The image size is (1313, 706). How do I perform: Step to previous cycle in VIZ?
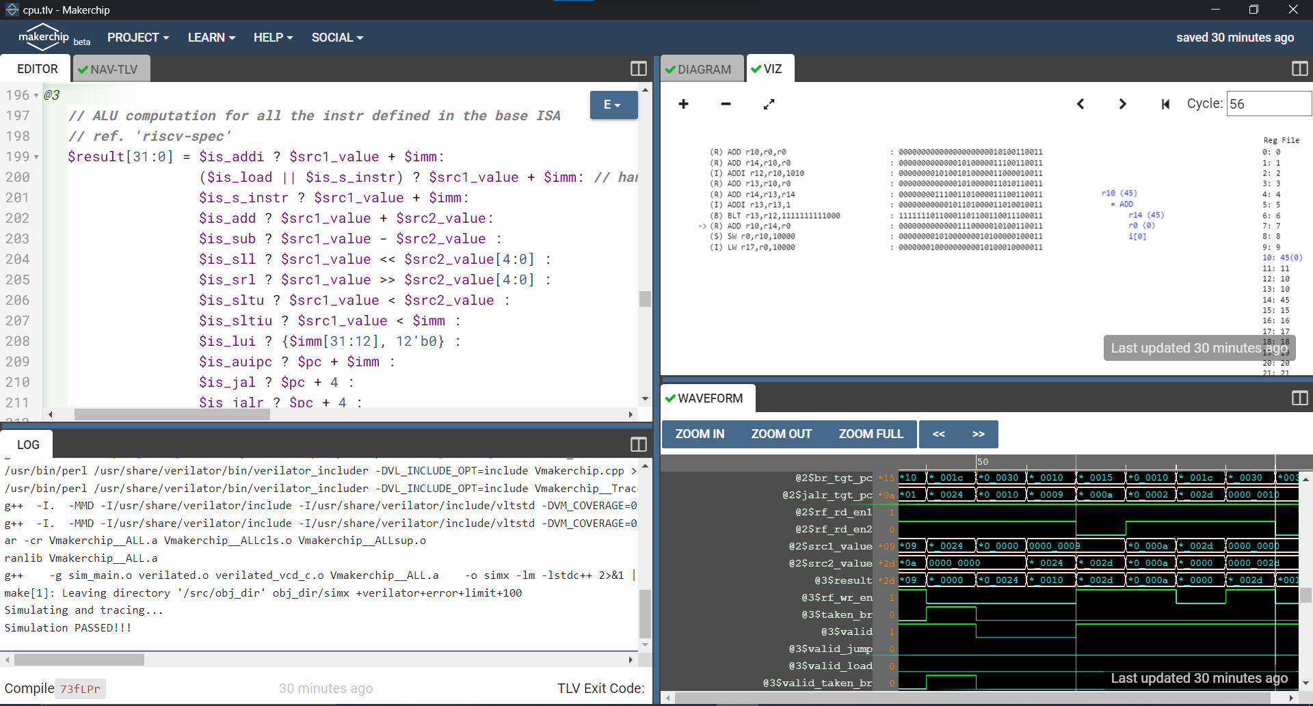1080,104
